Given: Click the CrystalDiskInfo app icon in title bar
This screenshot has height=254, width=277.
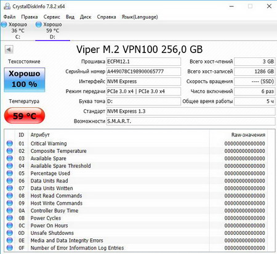Looking at the screenshot, I should pyautogui.click(x=7, y=6).
